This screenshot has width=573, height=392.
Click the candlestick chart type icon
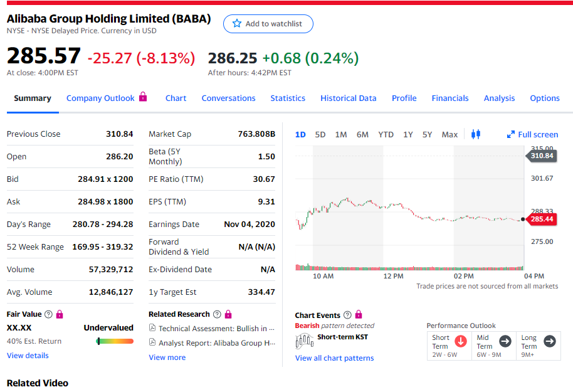coord(475,134)
